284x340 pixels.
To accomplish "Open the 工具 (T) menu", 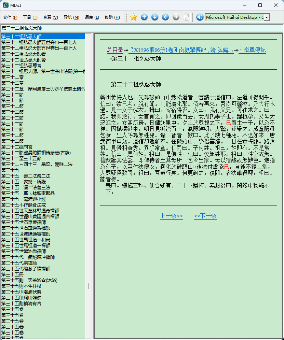I will (x=30, y=17).
